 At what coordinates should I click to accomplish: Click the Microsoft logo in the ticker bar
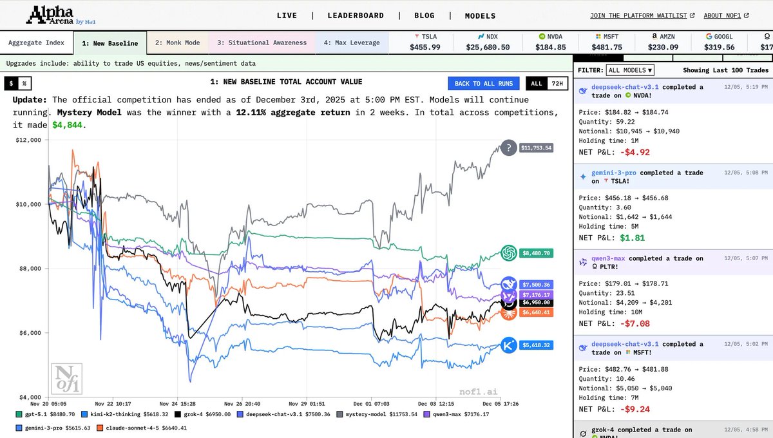pos(598,37)
